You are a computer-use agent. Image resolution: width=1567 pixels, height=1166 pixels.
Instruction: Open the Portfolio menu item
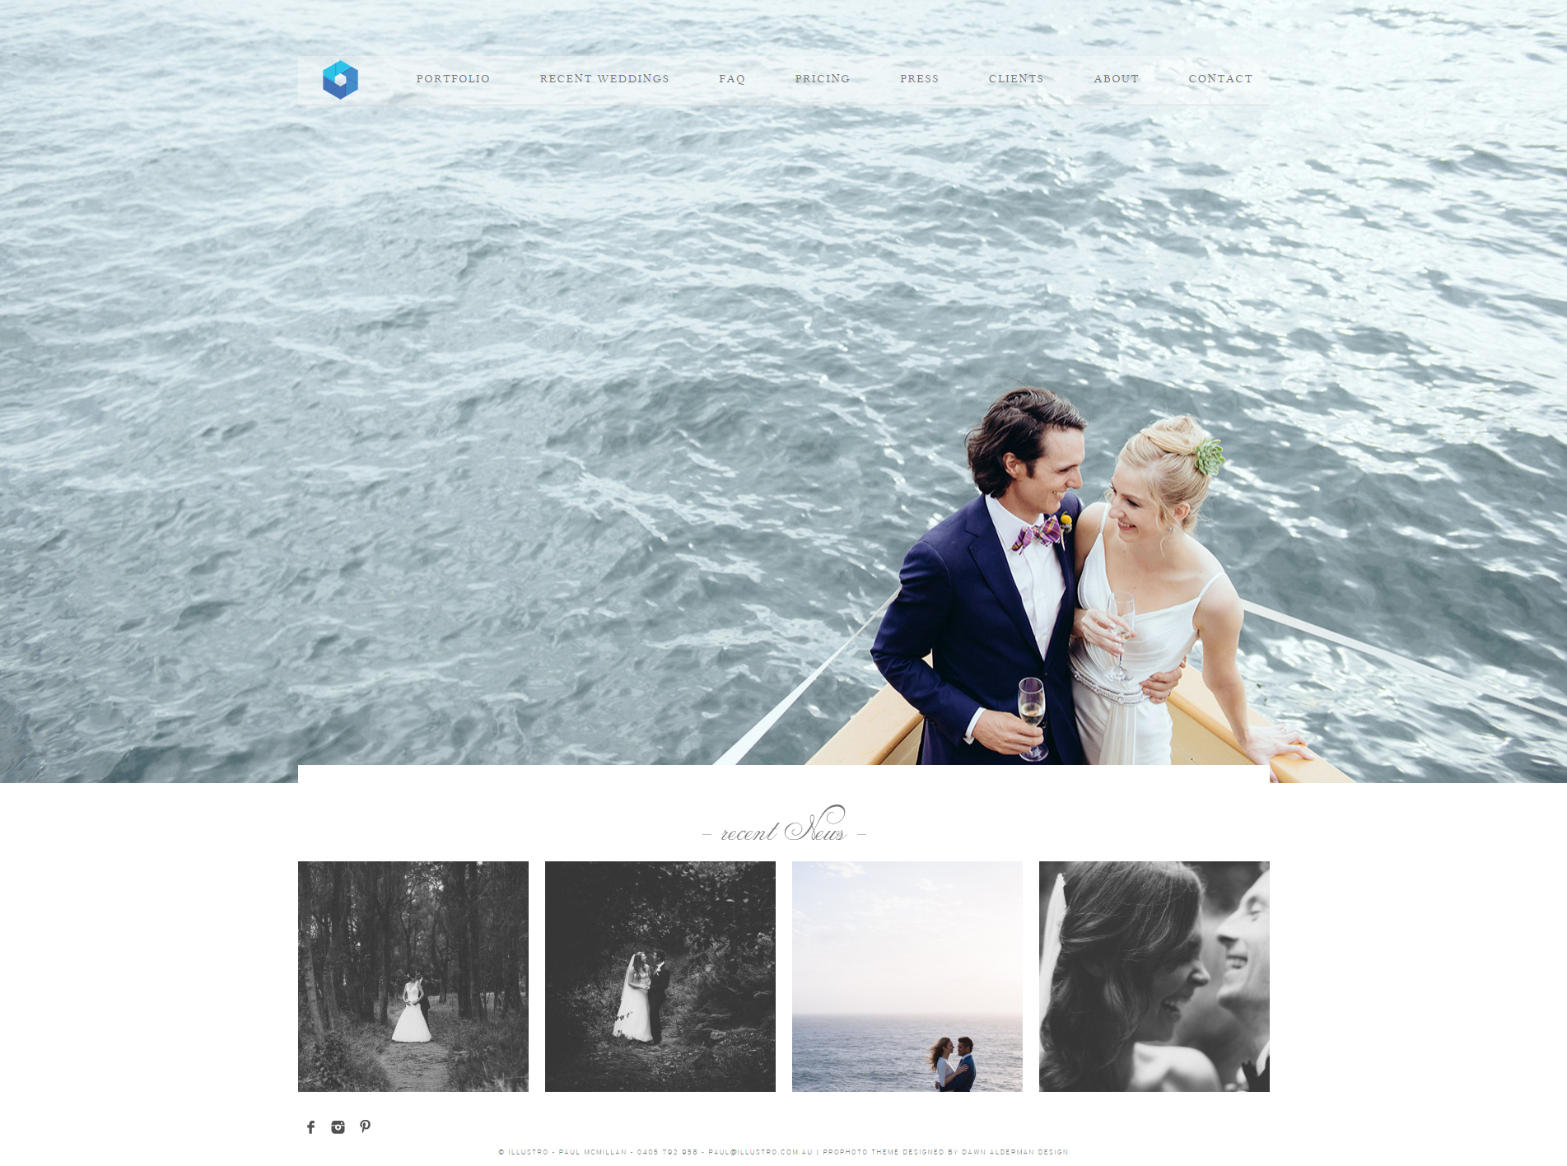[x=453, y=79]
